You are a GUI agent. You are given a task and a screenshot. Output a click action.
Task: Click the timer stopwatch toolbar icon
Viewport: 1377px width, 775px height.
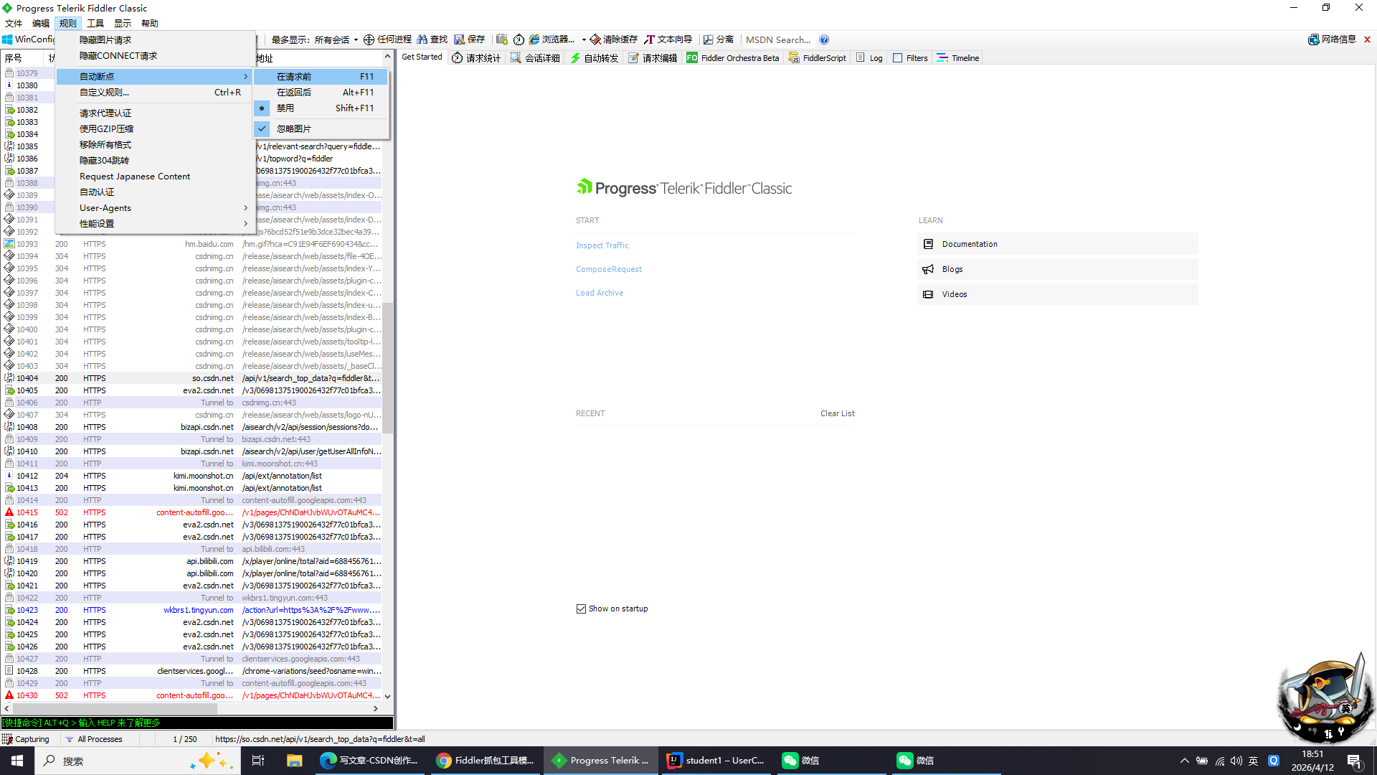pos(519,39)
